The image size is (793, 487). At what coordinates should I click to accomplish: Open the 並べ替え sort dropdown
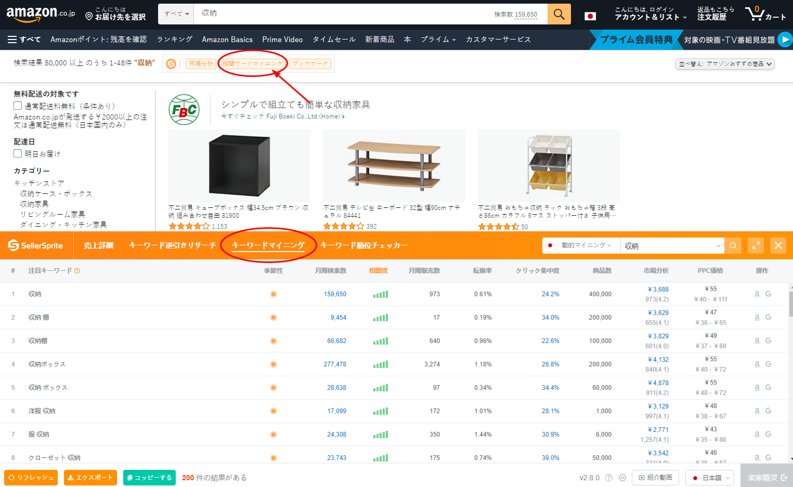click(x=725, y=64)
